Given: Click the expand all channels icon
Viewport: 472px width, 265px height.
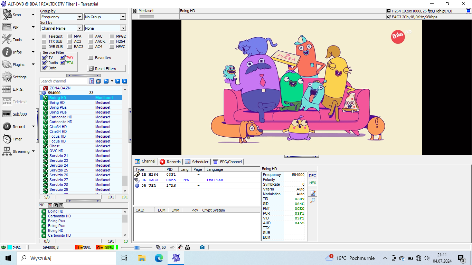Looking at the screenshot, I should (x=118, y=81).
